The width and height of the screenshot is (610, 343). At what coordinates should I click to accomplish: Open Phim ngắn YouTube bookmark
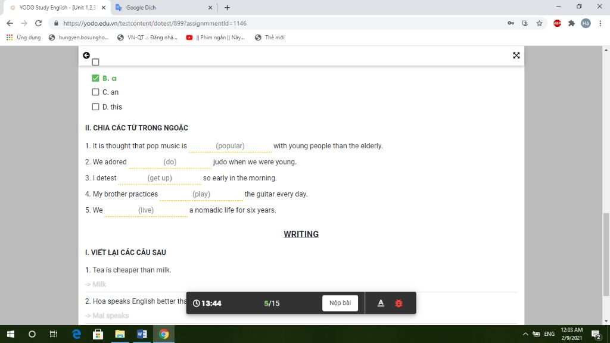(215, 38)
